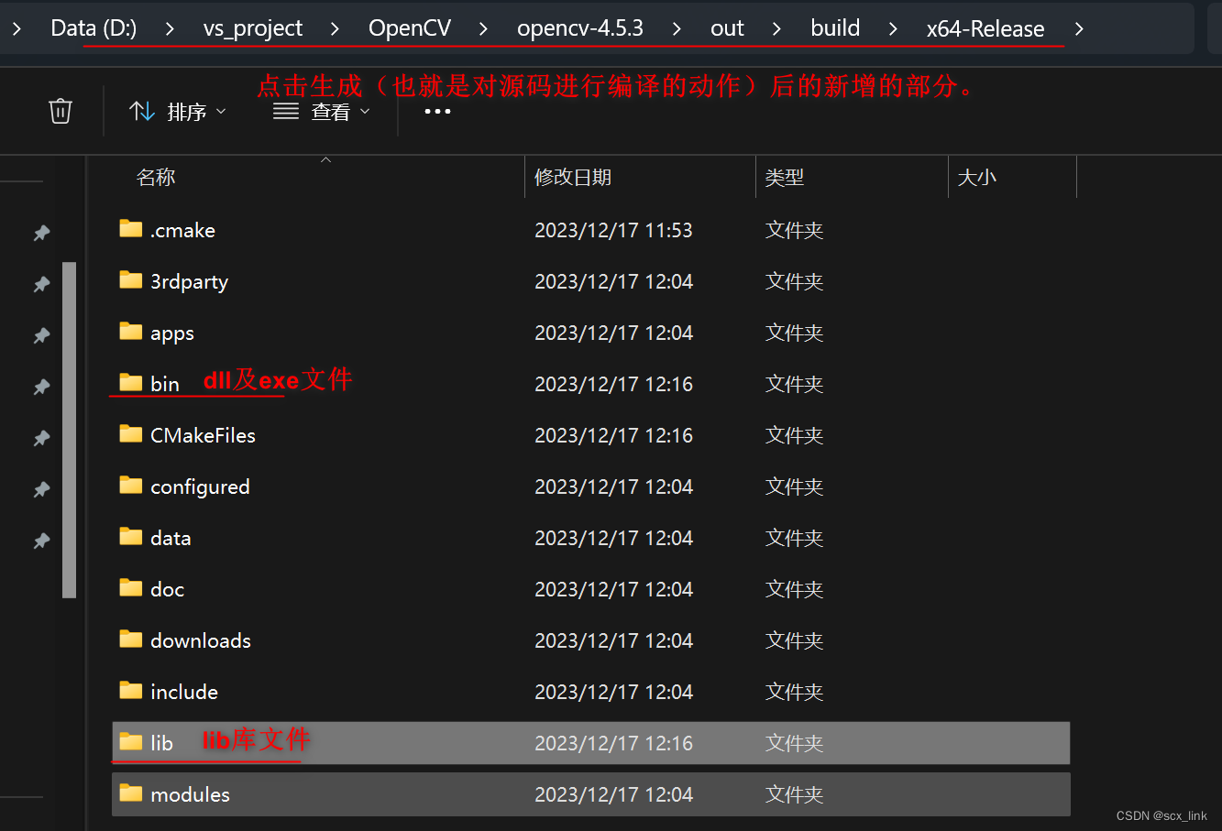Navigate to OpenCV in the address bar

[410, 28]
